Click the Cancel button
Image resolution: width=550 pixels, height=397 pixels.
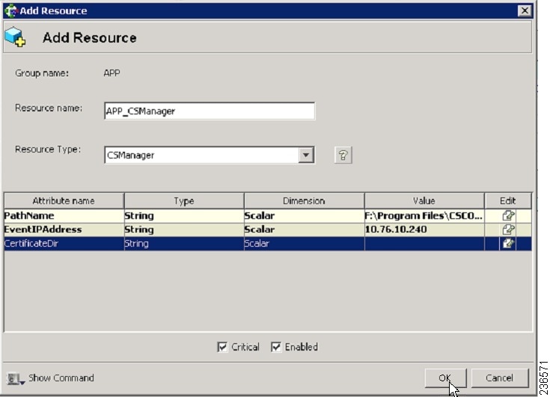[499, 378]
